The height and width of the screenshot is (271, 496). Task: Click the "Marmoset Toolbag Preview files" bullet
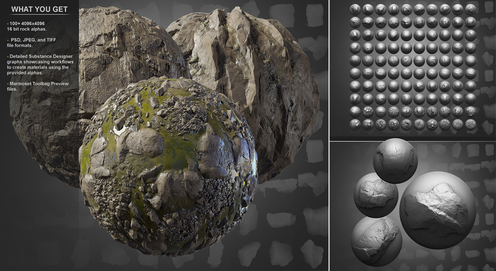point(36,86)
